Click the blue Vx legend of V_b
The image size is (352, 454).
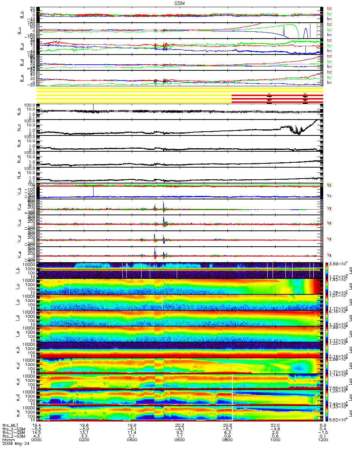(x=329, y=196)
